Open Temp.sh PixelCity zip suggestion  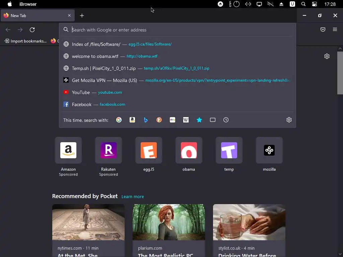tap(178, 68)
